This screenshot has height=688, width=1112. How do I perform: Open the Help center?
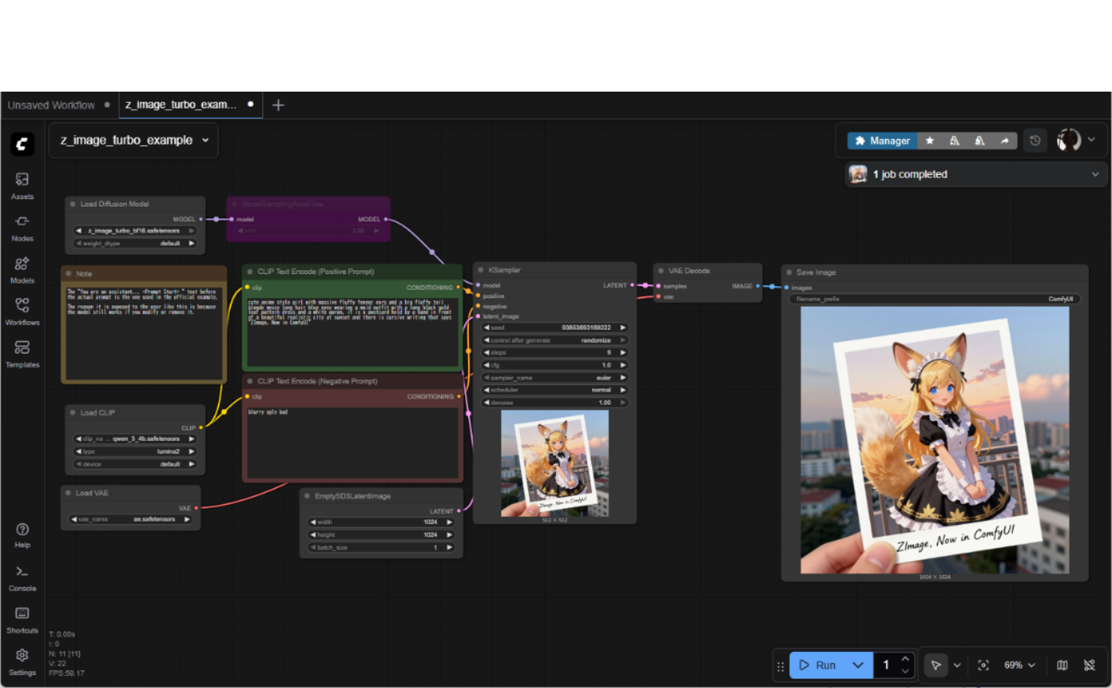[x=23, y=535]
